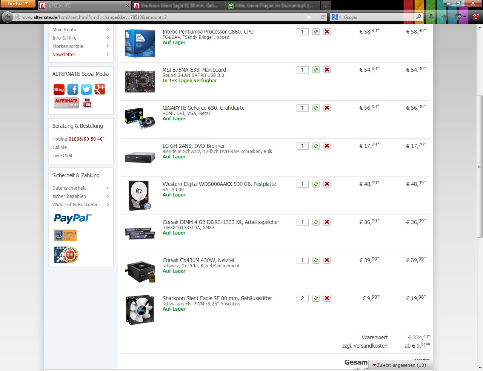Click the PayPal logo
The image size is (483, 371).
73,218
